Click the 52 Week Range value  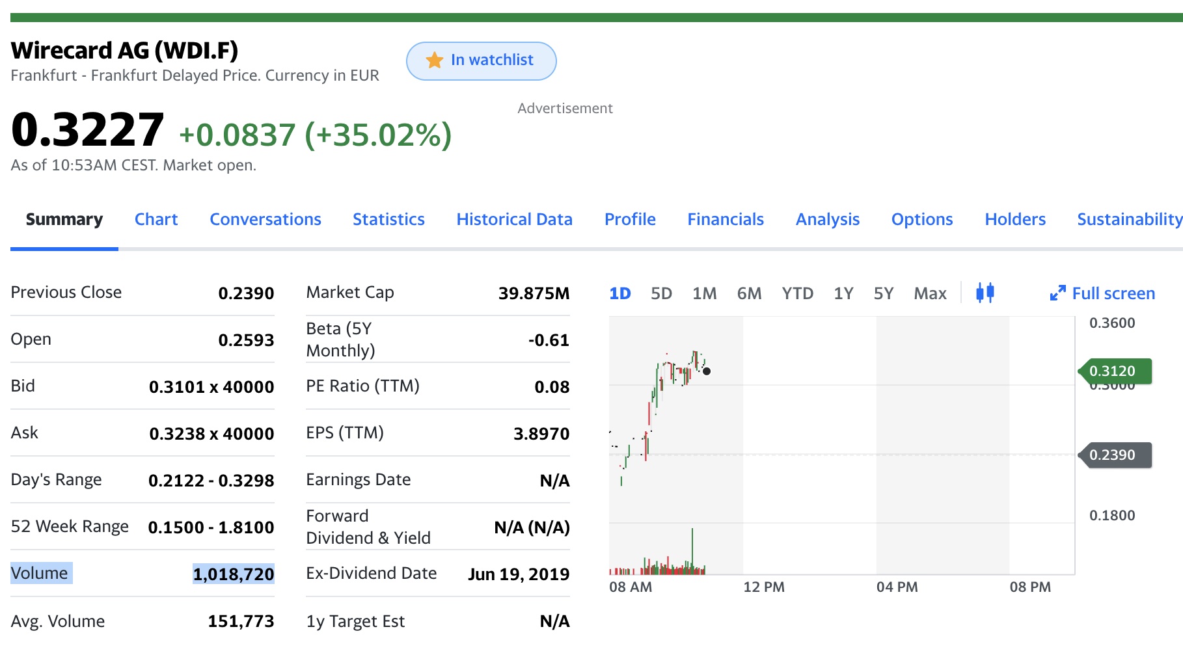(211, 527)
